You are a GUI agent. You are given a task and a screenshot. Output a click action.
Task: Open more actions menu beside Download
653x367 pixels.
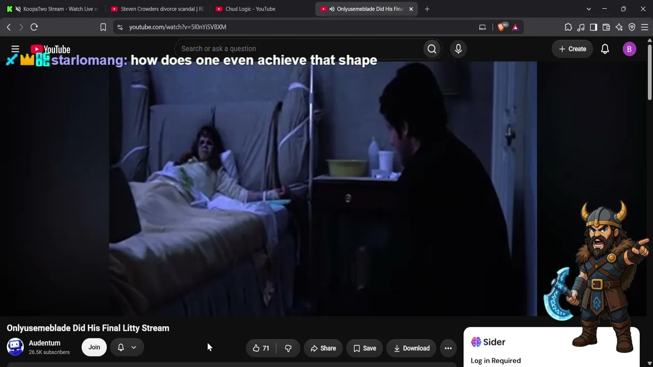[448, 348]
